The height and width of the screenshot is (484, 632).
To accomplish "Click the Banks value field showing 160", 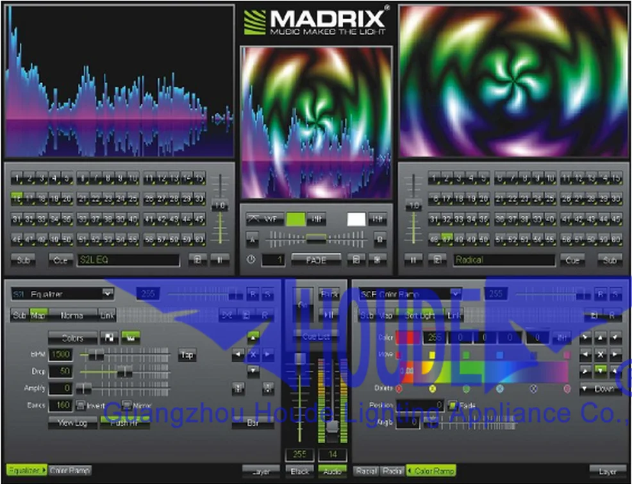I will pyautogui.click(x=60, y=405).
